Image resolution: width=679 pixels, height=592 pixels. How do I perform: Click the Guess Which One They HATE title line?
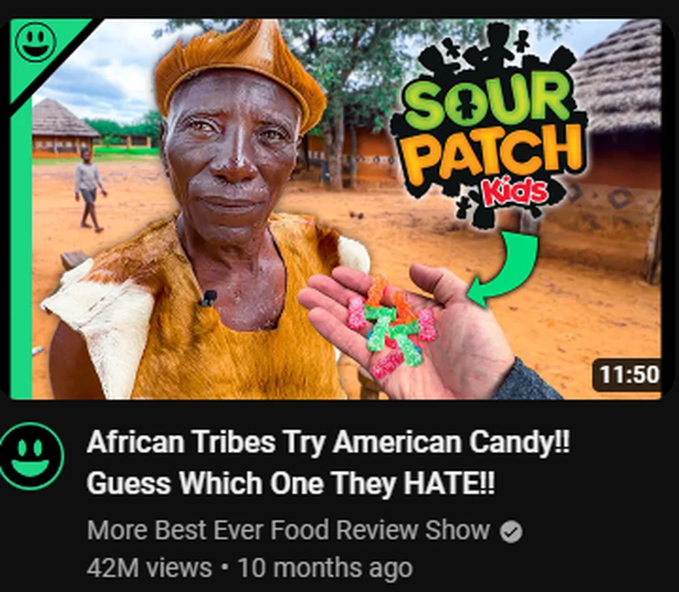pos(290,482)
